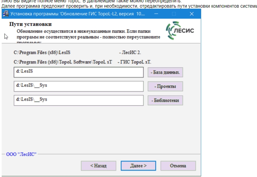Click the 'd:\LesIS' database path field

click(x=79, y=72)
